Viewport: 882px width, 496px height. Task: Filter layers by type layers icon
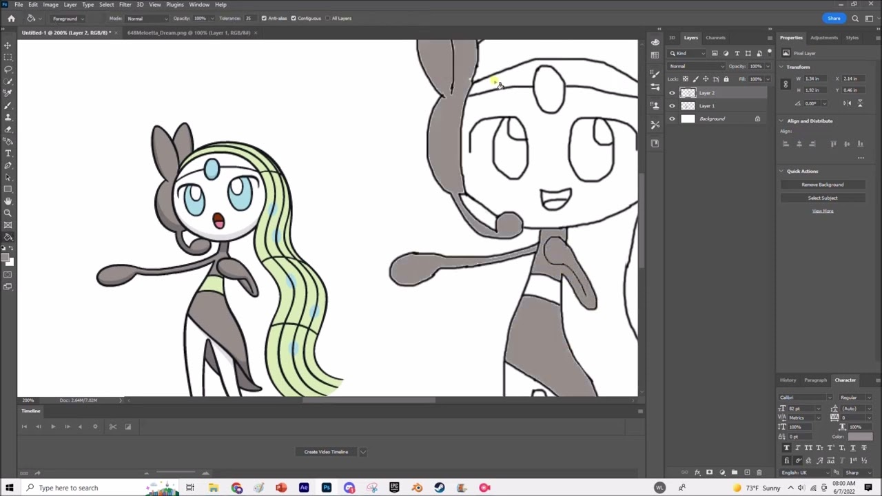pos(737,53)
